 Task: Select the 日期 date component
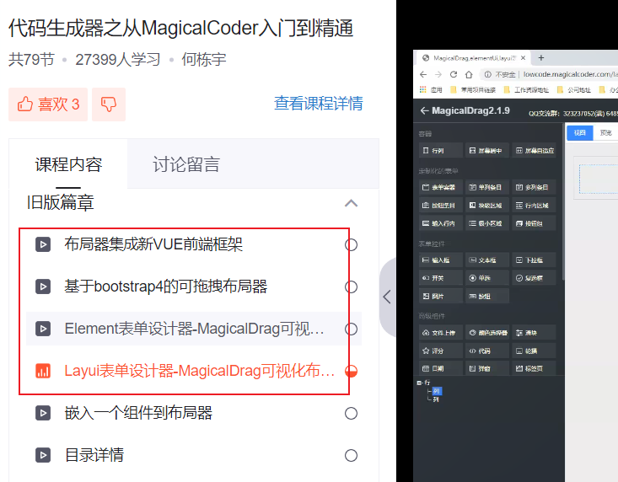441,368
